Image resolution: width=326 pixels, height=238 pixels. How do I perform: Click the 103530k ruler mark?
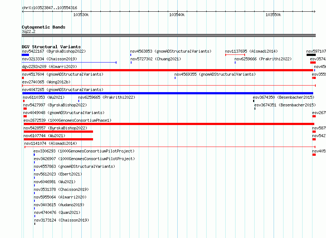[81, 15]
